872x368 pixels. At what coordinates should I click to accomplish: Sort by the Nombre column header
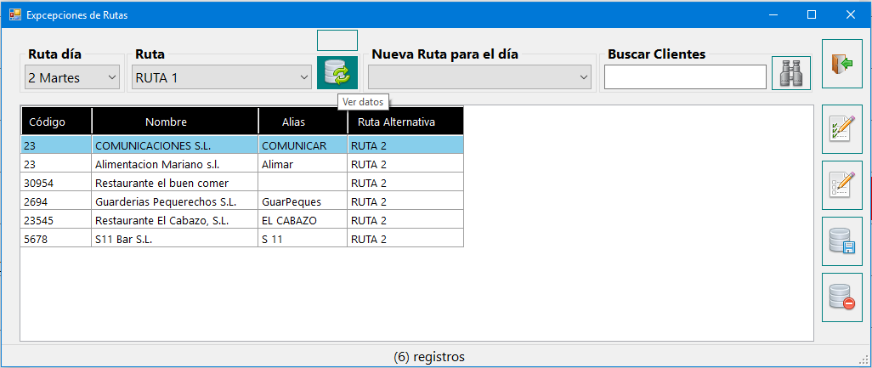click(x=174, y=122)
